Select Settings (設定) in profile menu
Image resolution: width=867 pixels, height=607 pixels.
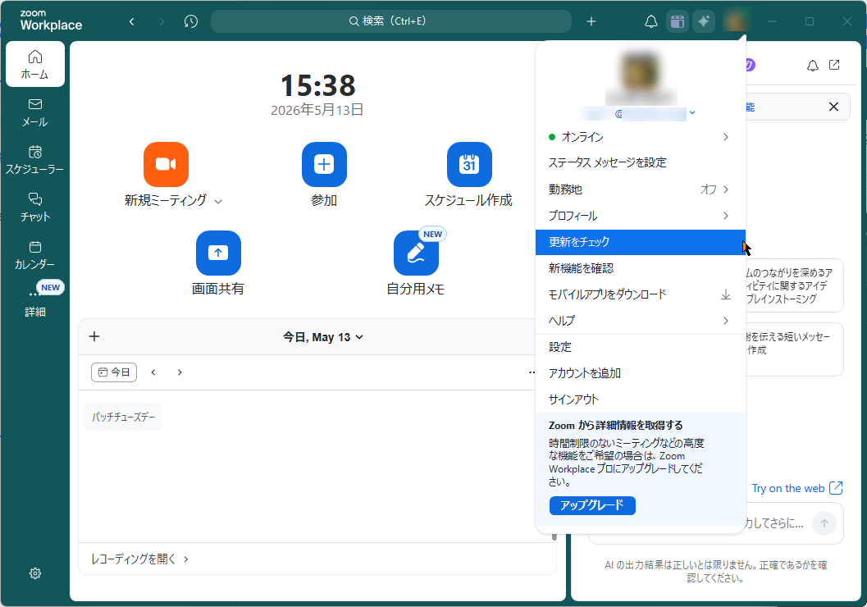(x=641, y=347)
